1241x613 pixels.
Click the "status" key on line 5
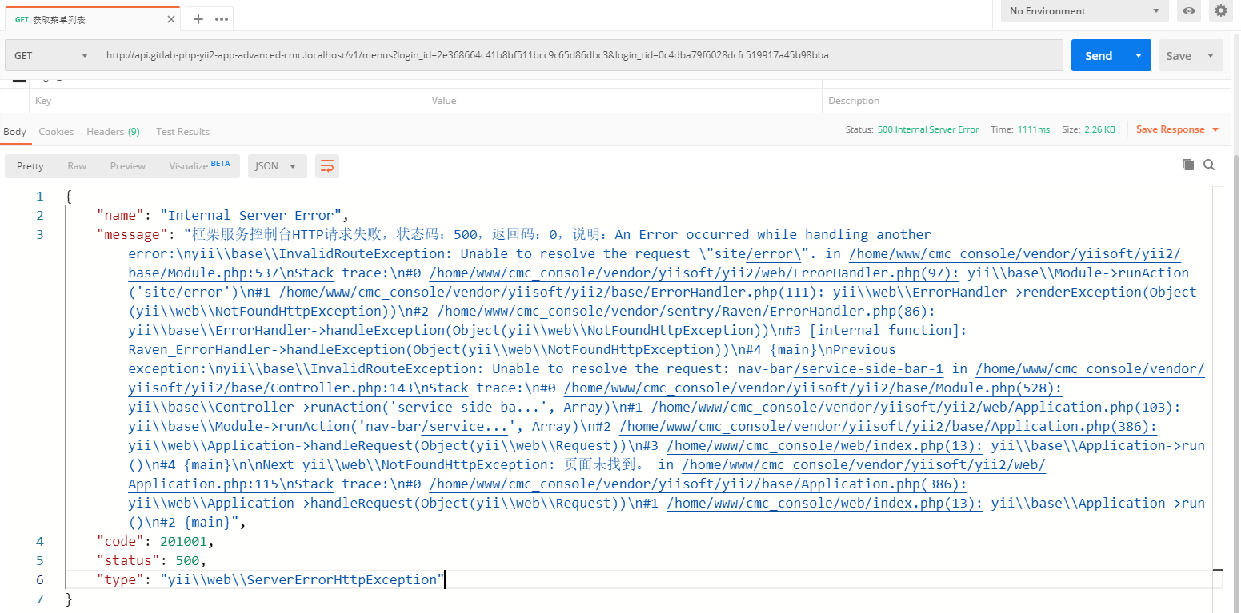(x=128, y=560)
